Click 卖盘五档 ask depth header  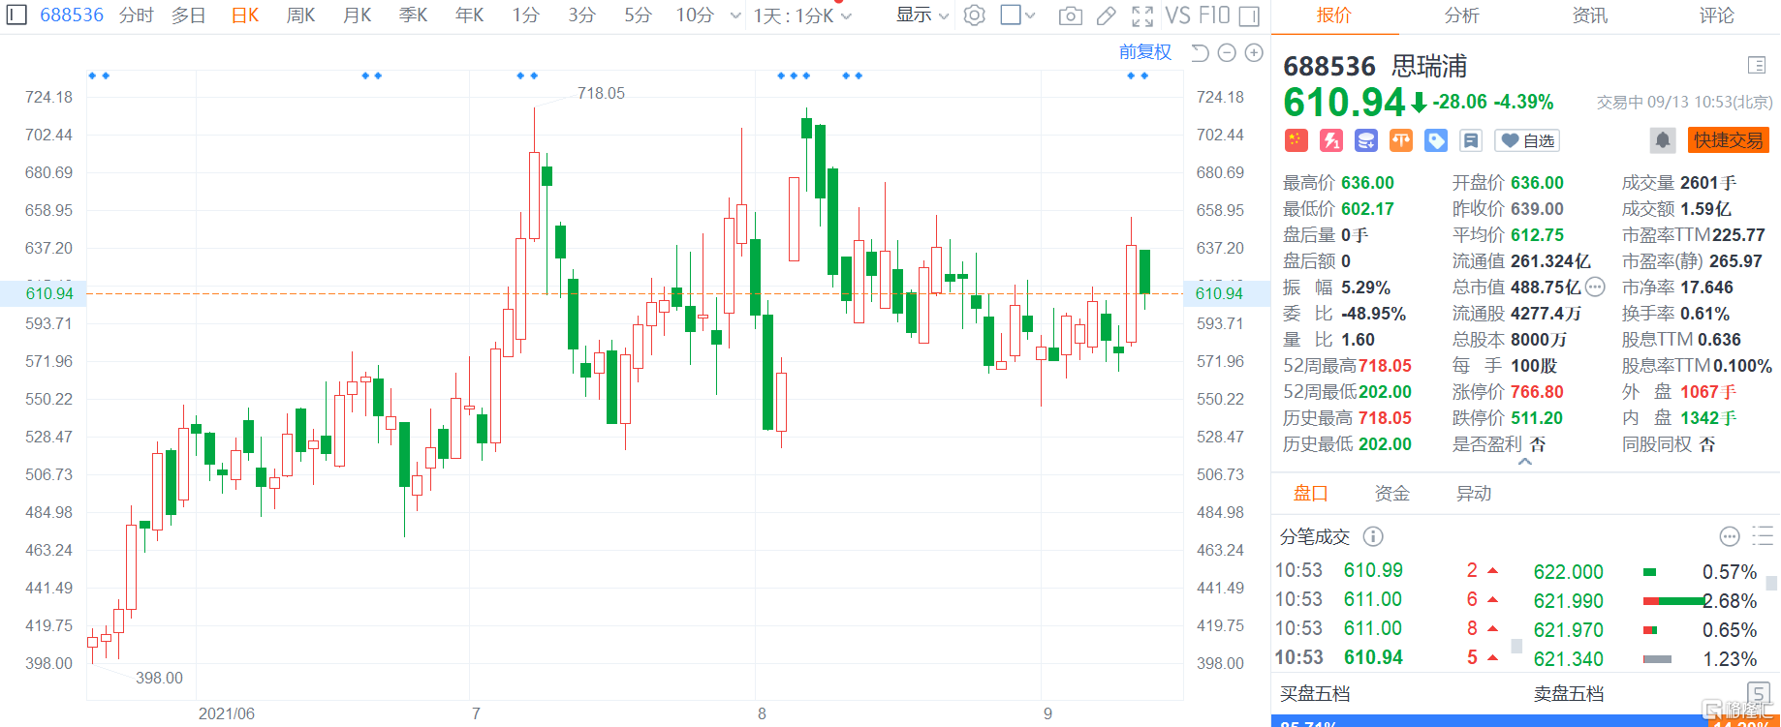click(1569, 694)
